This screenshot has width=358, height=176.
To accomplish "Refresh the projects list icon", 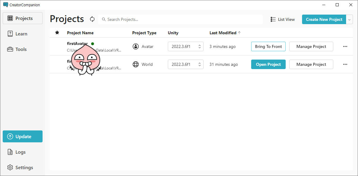I will click(92, 19).
